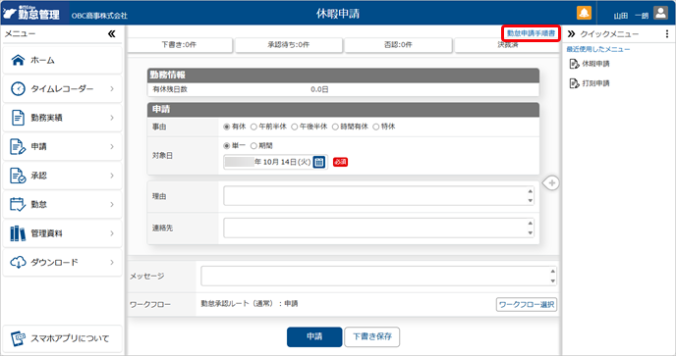Open the calendar date picker icon

[x=319, y=162]
